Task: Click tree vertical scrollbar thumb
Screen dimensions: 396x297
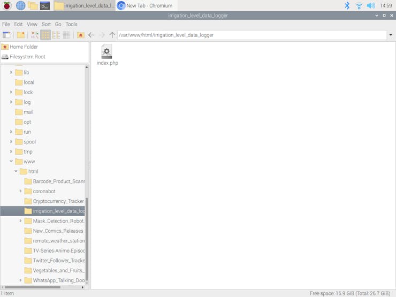Action: (87, 239)
